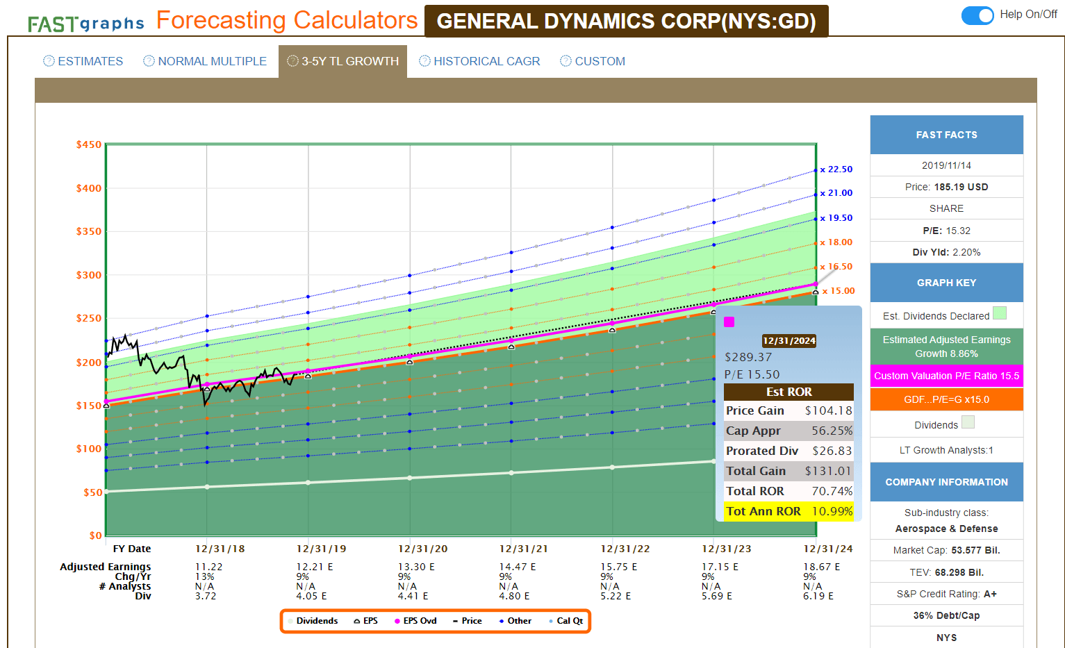This screenshot has height=648, width=1065.
Task: Click the x 15.00 multiple label
Action: pos(839,291)
